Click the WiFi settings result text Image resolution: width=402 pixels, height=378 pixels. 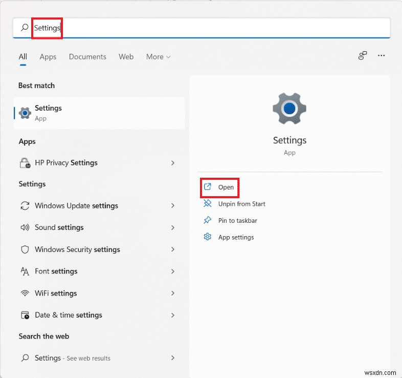tap(56, 293)
